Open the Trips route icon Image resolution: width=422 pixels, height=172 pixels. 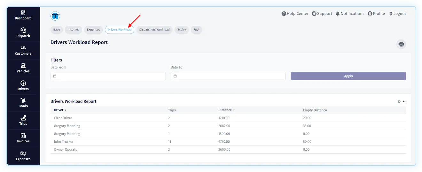tap(23, 118)
